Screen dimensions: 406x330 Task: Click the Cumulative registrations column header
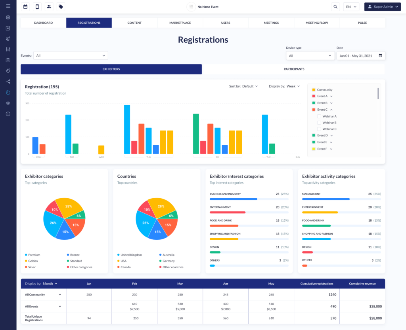[x=317, y=284]
